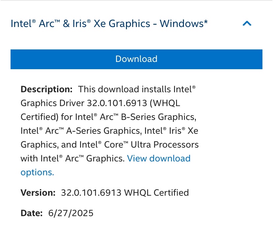Click the word options. in the link
This screenshot has width=273, height=227.
37,172
